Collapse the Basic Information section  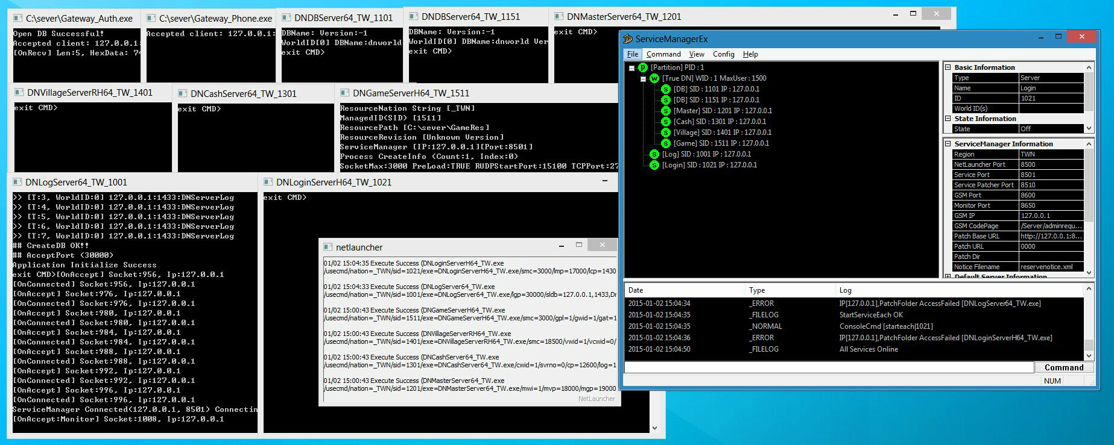click(x=948, y=67)
